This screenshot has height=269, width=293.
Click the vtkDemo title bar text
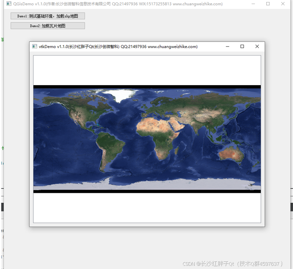(118, 47)
